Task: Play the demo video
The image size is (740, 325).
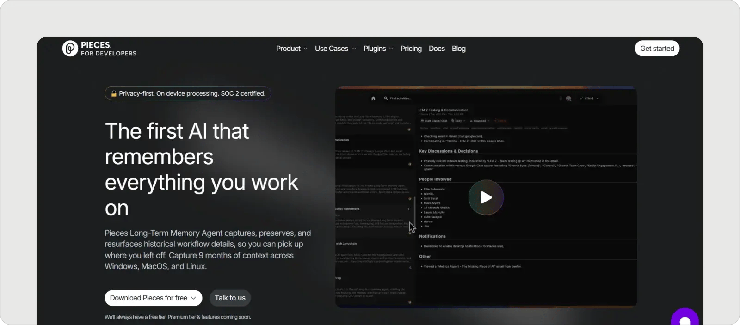Action: pyautogui.click(x=486, y=197)
